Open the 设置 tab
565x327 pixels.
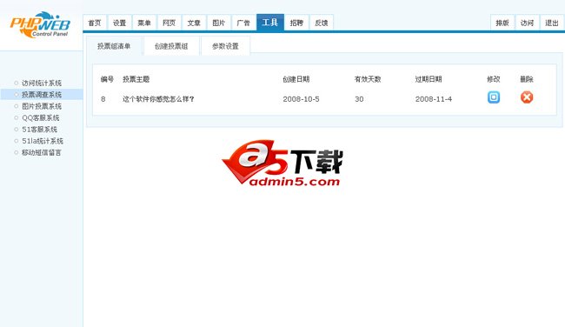point(120,23)
